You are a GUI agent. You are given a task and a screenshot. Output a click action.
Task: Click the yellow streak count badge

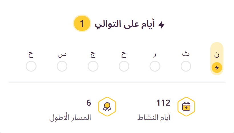[82, 24]
